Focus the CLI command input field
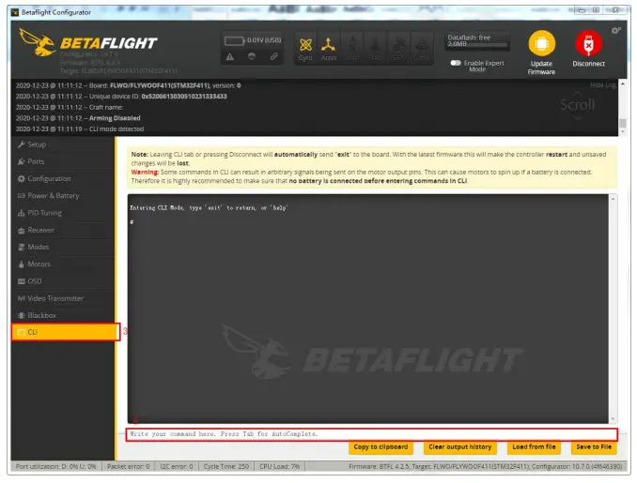 point(371,434)
